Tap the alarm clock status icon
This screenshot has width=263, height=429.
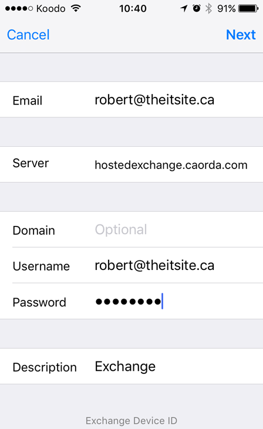pos(197,8)
